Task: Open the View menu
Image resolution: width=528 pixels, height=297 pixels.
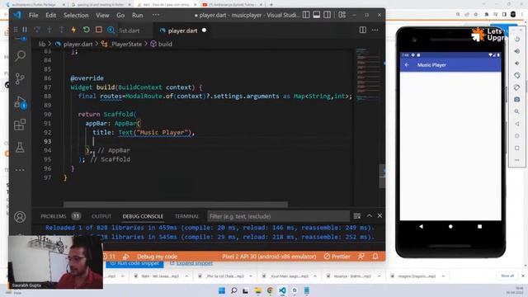Action: 102,15
